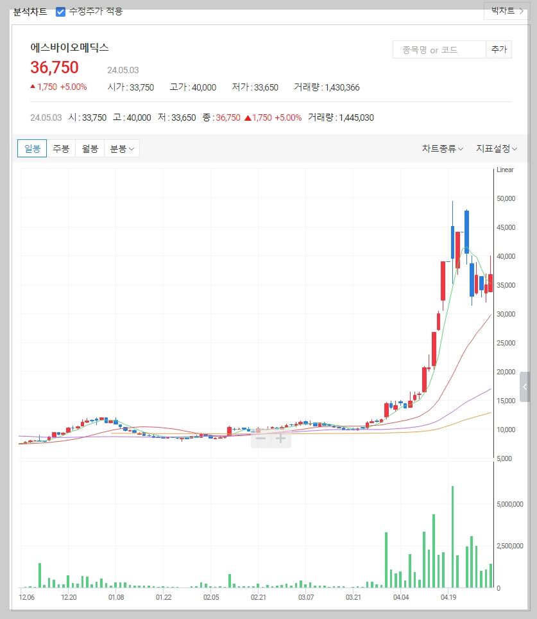Click the 추가 button
This screenshot has width=537, height=619.
coord(499,49)
